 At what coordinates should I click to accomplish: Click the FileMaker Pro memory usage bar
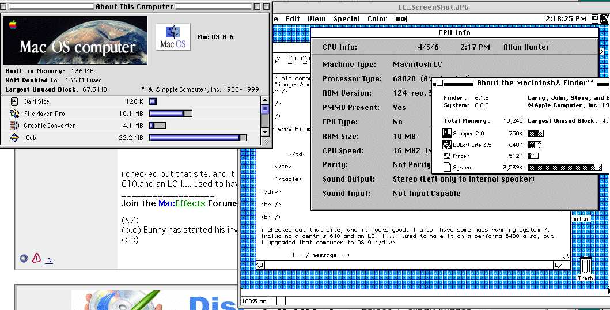point(171,114)
